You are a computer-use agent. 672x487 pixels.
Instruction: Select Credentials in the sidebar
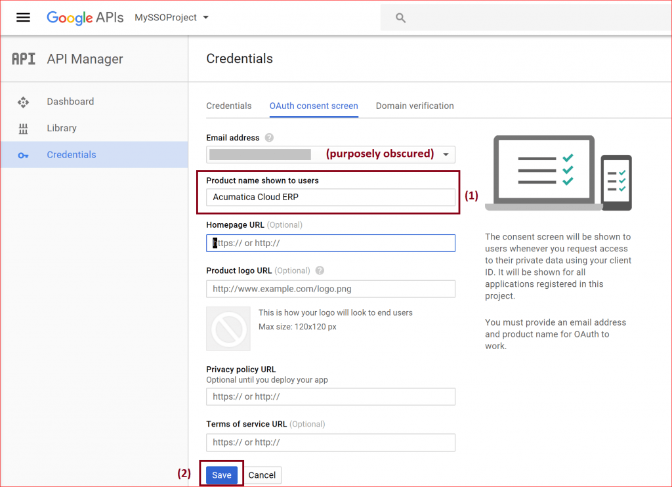coord(94,155)
